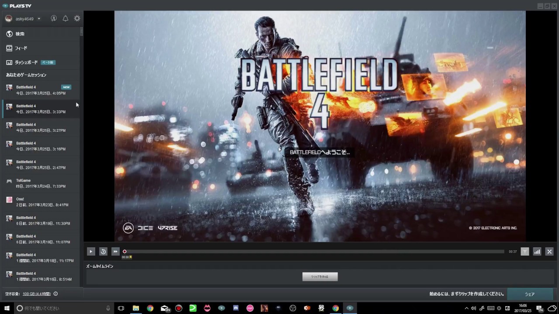Open the ダッシュボード (Dashboard) section

point(40,62)
